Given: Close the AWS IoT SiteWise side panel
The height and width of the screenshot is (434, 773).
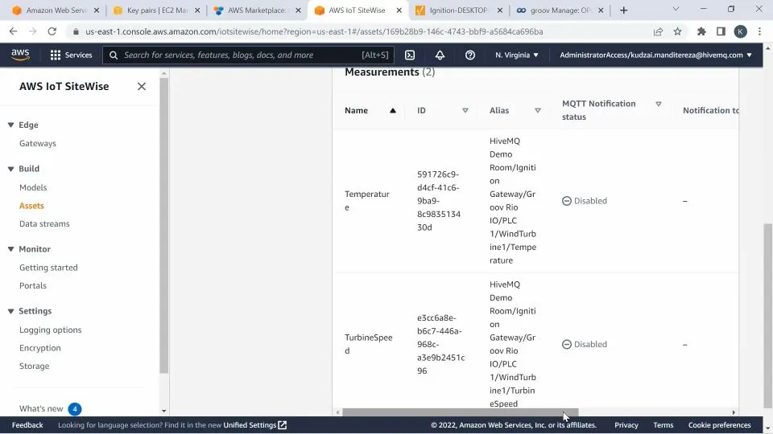Looking at the screenshot, I should click(x=142, y=87).
